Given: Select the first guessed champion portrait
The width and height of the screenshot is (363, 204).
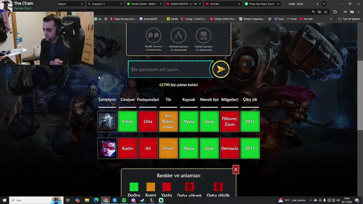Looking at the screenshot, I should tap(107, 122).
